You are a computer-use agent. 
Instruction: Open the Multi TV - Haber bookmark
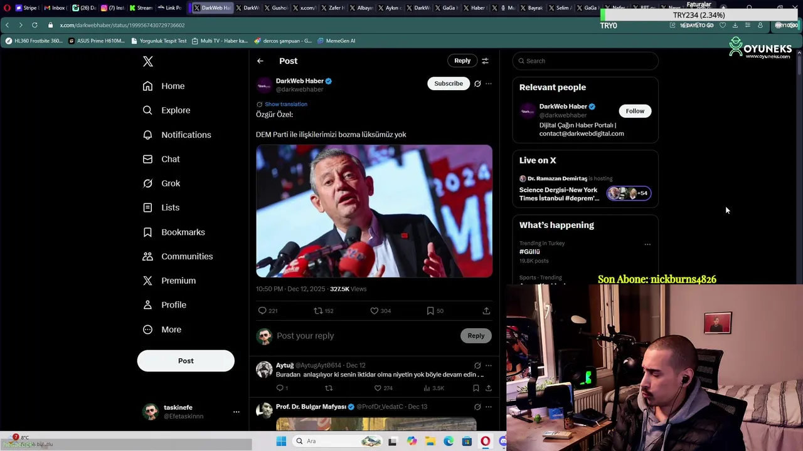220,41
